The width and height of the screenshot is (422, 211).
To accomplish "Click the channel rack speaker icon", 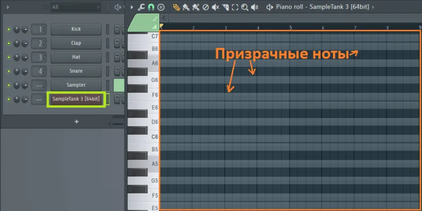I will click(x=117, y=7).
